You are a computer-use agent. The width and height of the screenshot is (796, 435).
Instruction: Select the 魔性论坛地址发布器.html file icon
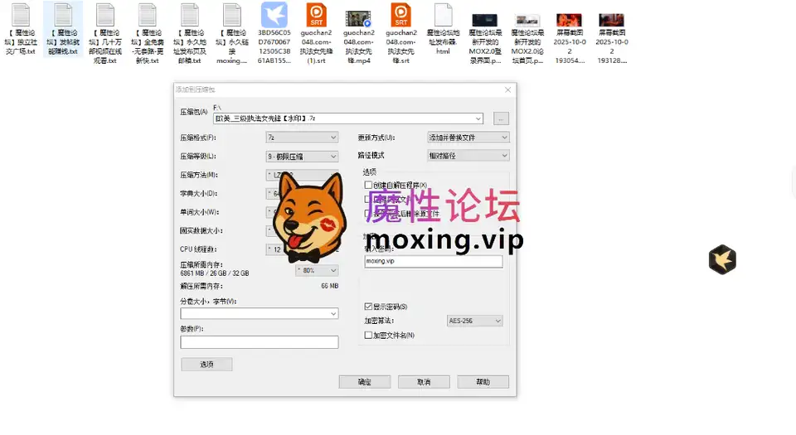pos(443,15)
